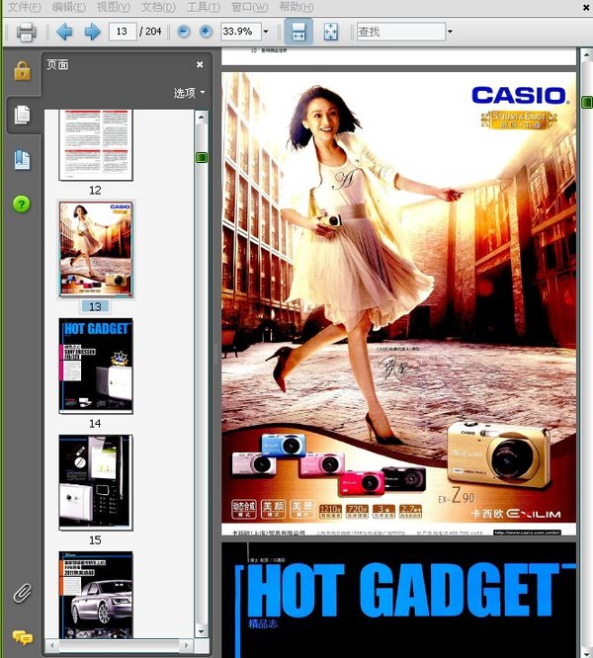Zoom in with the plus button

coord(206,32)
